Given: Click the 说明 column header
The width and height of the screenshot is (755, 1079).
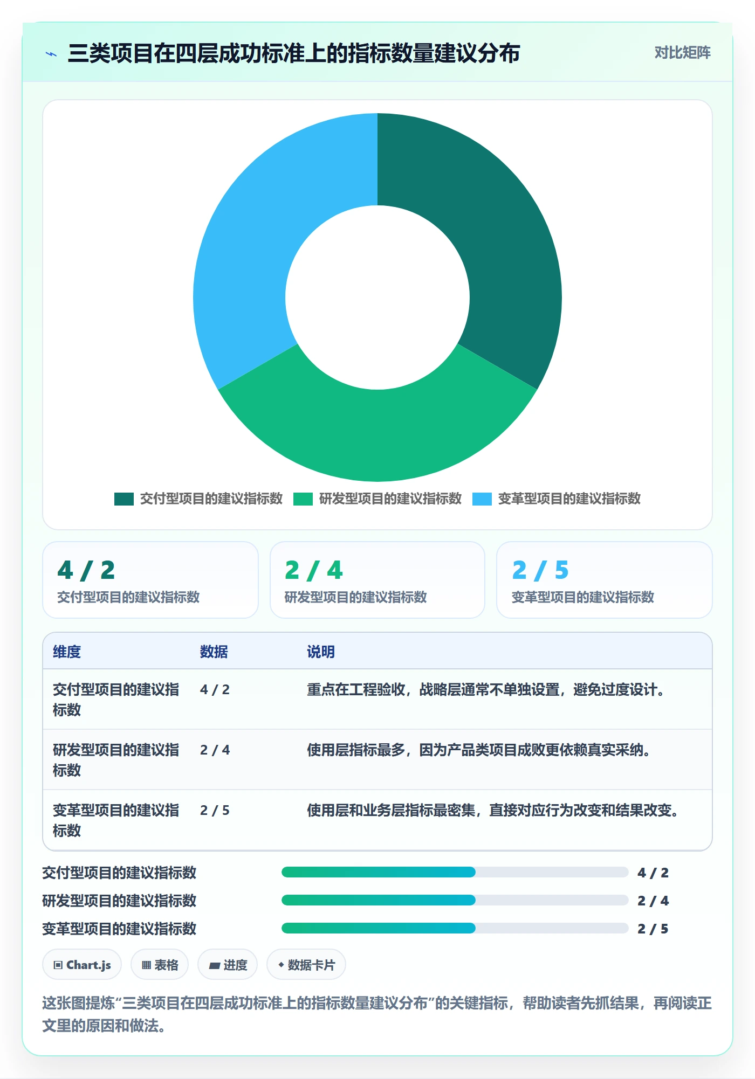Looking at the screenshot, I should click(321, 652).
